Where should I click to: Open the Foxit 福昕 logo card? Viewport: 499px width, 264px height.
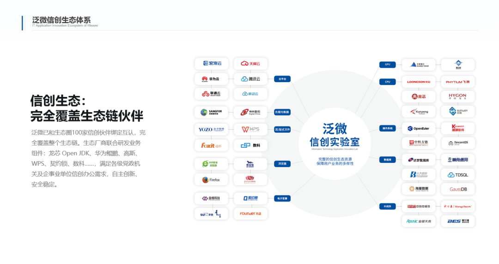(x=212, y=145)
